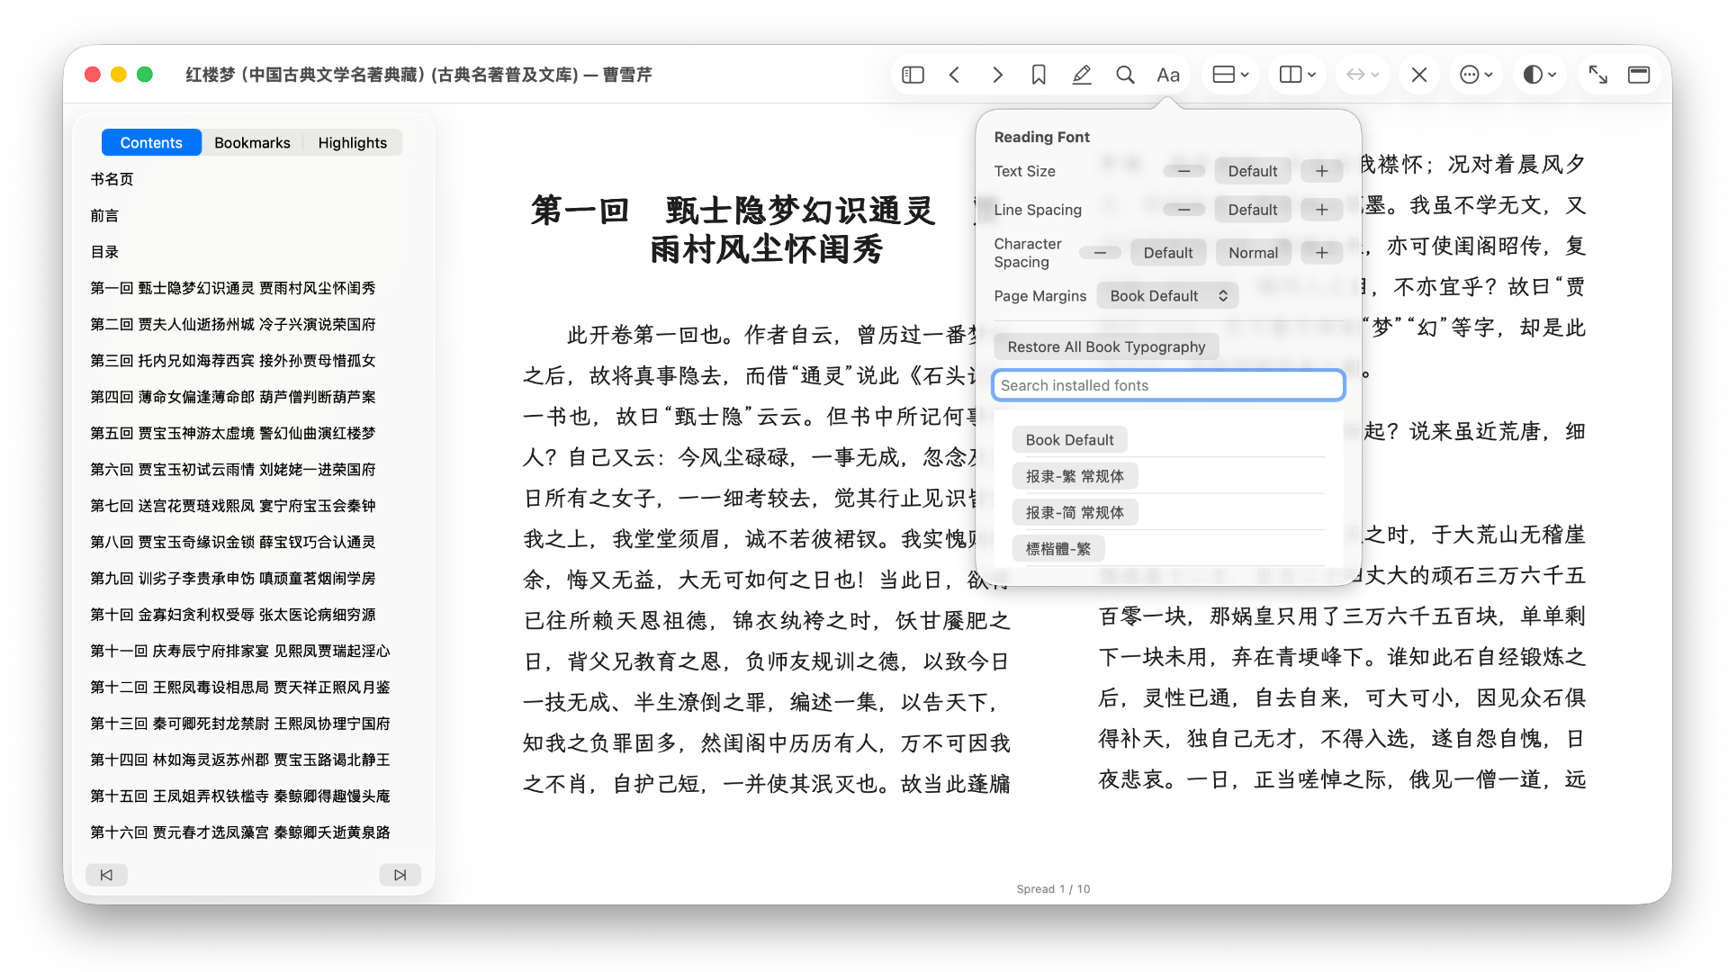1728x972 pixels.
Task: Decrease character spacing with minus
Action: click(1100, 253)
